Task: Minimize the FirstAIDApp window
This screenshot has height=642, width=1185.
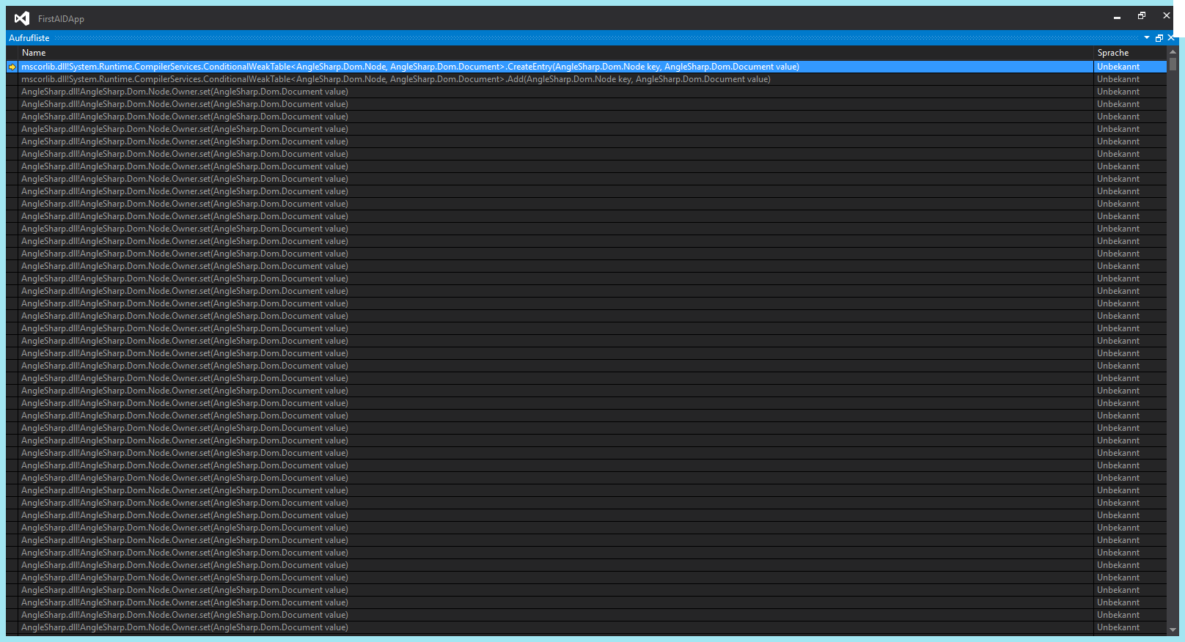Action: (x=1117, y=16)
